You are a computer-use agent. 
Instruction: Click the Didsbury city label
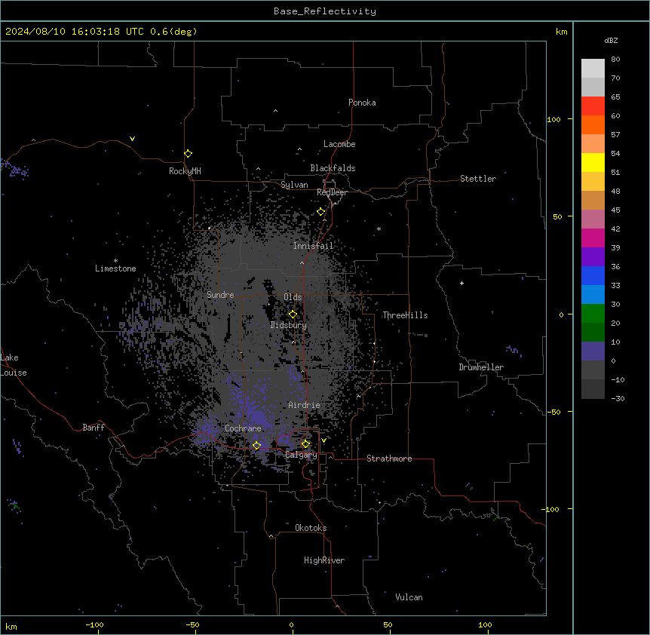pos(289,325)
